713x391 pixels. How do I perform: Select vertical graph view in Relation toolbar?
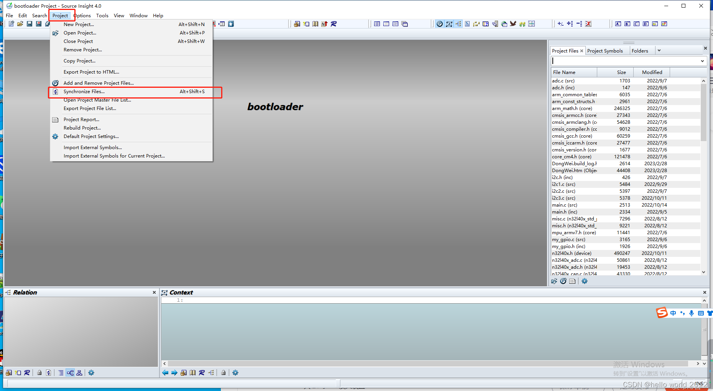tap(79, 373)
